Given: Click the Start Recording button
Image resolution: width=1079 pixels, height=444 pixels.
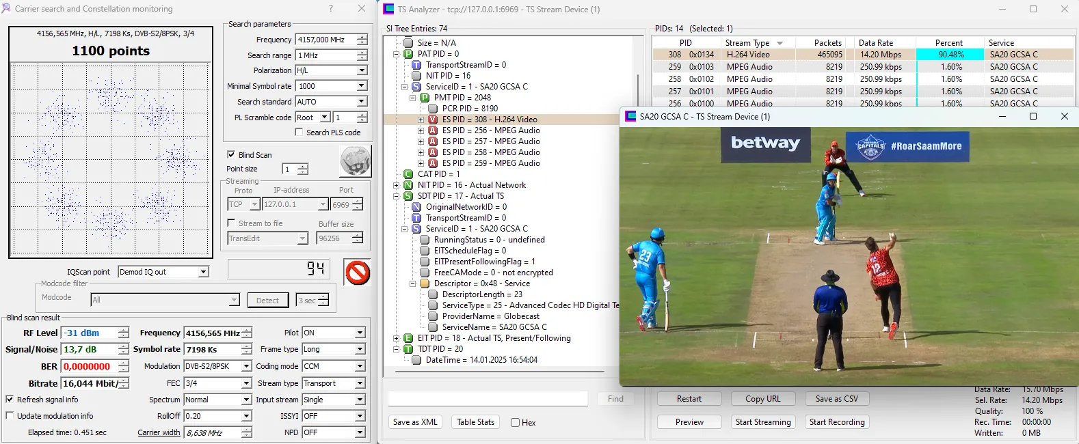Looking at the screenshot, I should tap(836, 422).
